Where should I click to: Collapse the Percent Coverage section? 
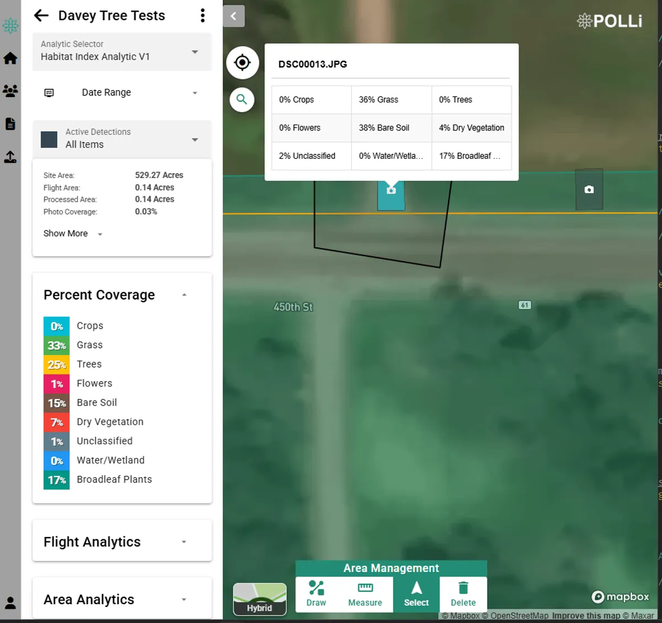point(184,295)
